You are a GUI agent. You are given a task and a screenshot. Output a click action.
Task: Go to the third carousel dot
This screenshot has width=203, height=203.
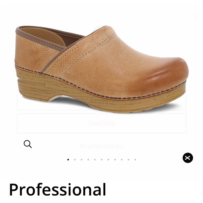(82, 160)
